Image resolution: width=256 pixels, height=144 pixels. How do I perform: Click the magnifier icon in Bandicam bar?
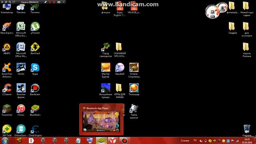coord(10,2)
